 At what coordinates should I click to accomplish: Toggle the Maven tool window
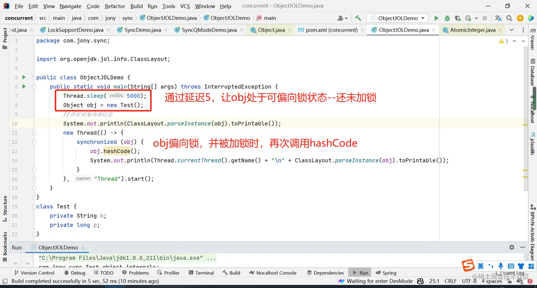tap(532, 39)
